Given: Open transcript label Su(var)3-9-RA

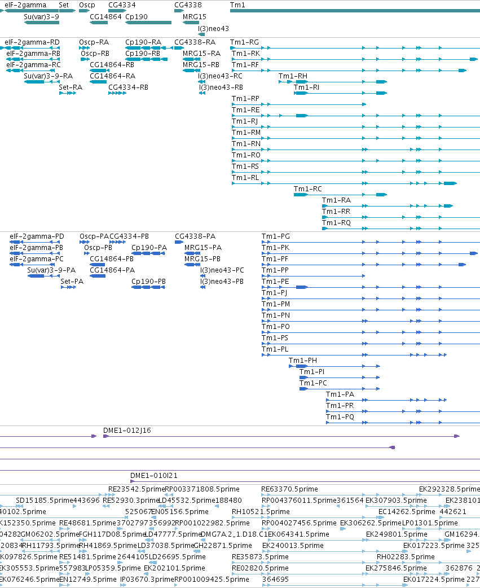Looking at the screenshot, I should pyautogui.click(x=49, y=76).
